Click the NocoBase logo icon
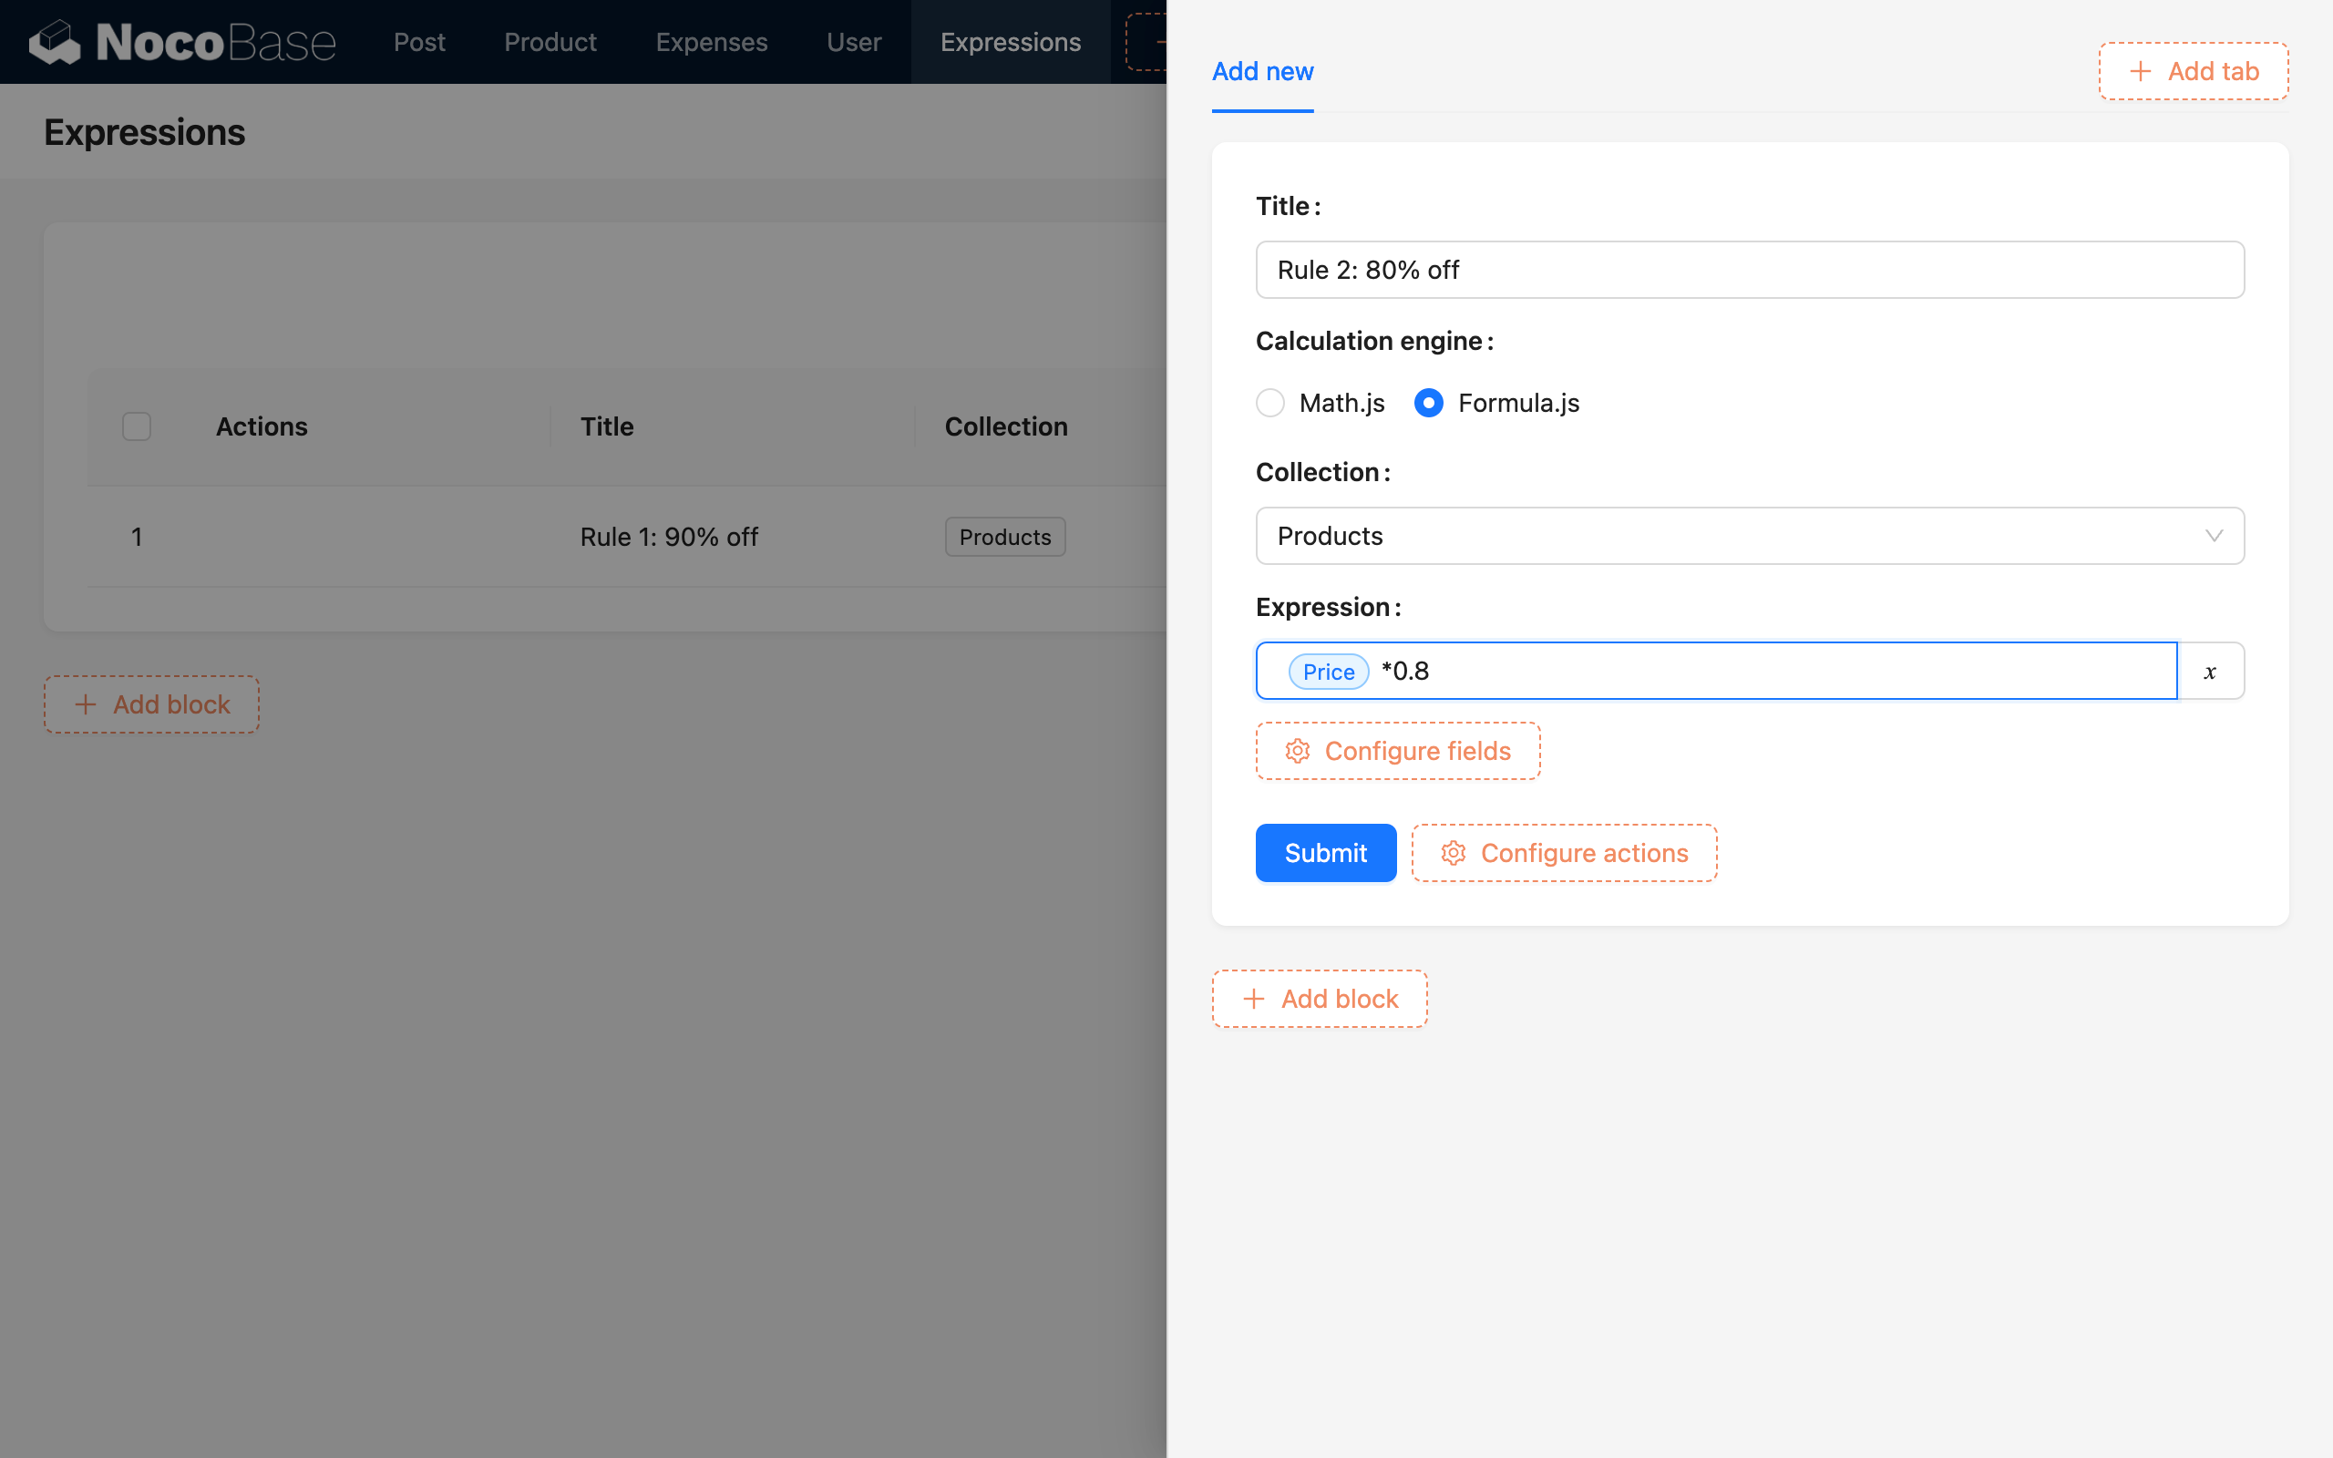This screenshot has height=1458, width=2333. pyautogui.click(x=55, y=42)
